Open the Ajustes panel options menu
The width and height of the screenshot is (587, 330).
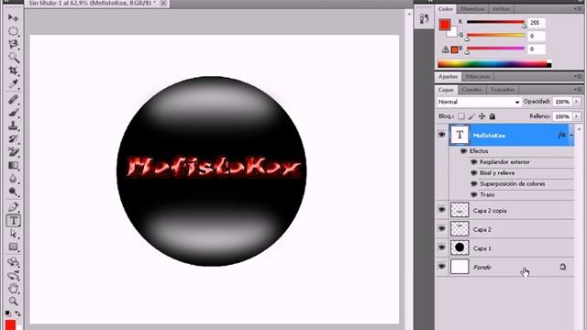pyautogui.click(x=579, y=76)
